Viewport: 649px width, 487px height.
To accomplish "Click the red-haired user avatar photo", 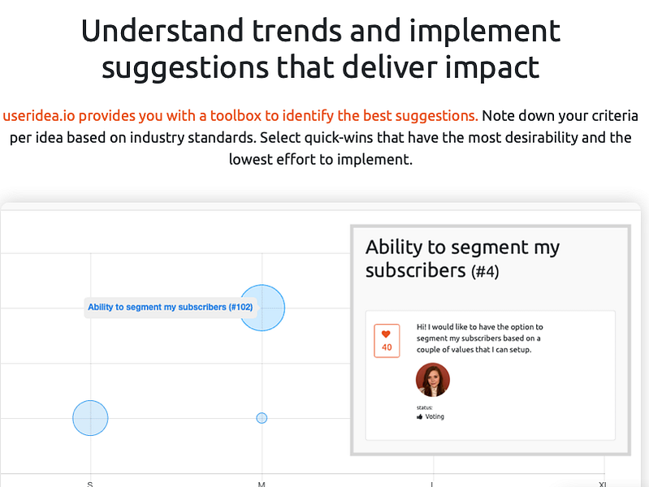I will [x=432, y=380].
